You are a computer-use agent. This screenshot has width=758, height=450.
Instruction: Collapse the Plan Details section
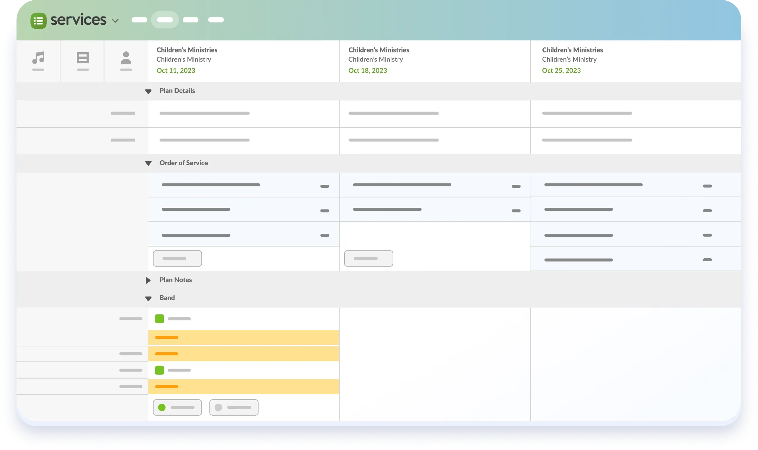click(x=148, y=91)
